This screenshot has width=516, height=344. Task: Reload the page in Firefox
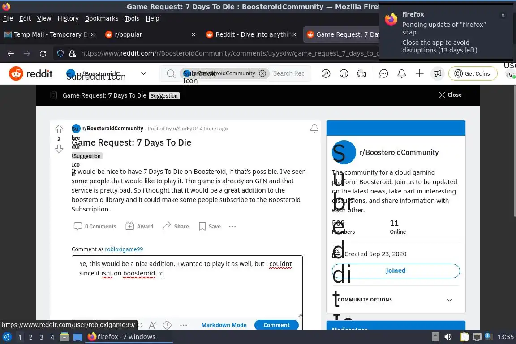[43, 53]
